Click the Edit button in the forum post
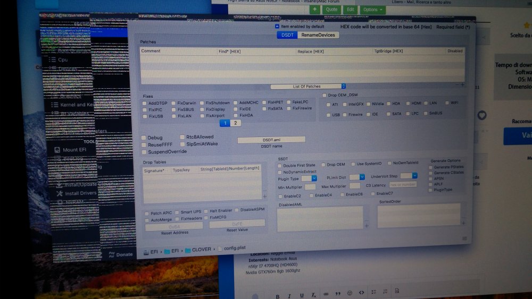This screenshot has height=299, width=532. [350, 10]
